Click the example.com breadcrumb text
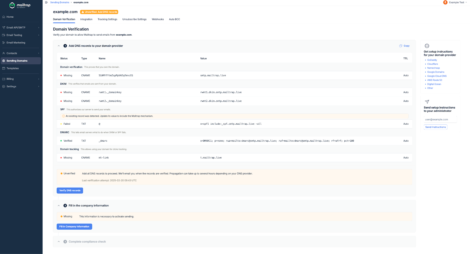The image size is (470, 254). (x=81, y=2)
